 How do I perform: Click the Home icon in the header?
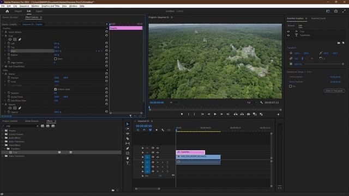7,11
